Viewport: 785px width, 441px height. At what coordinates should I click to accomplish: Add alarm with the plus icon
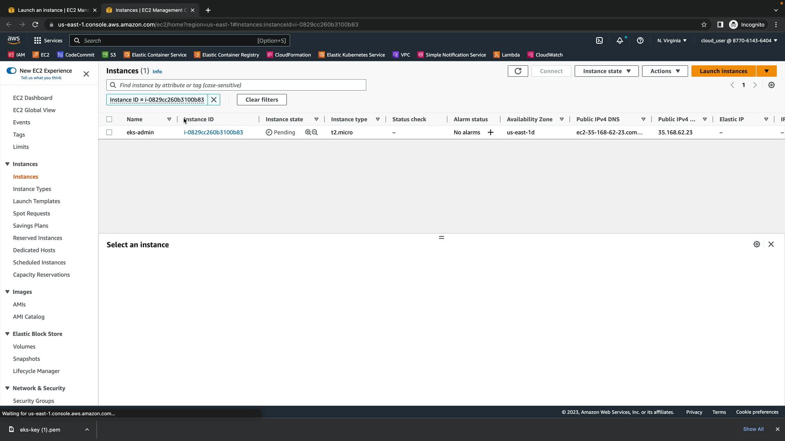pyautogui.click(x=491, y=132)
